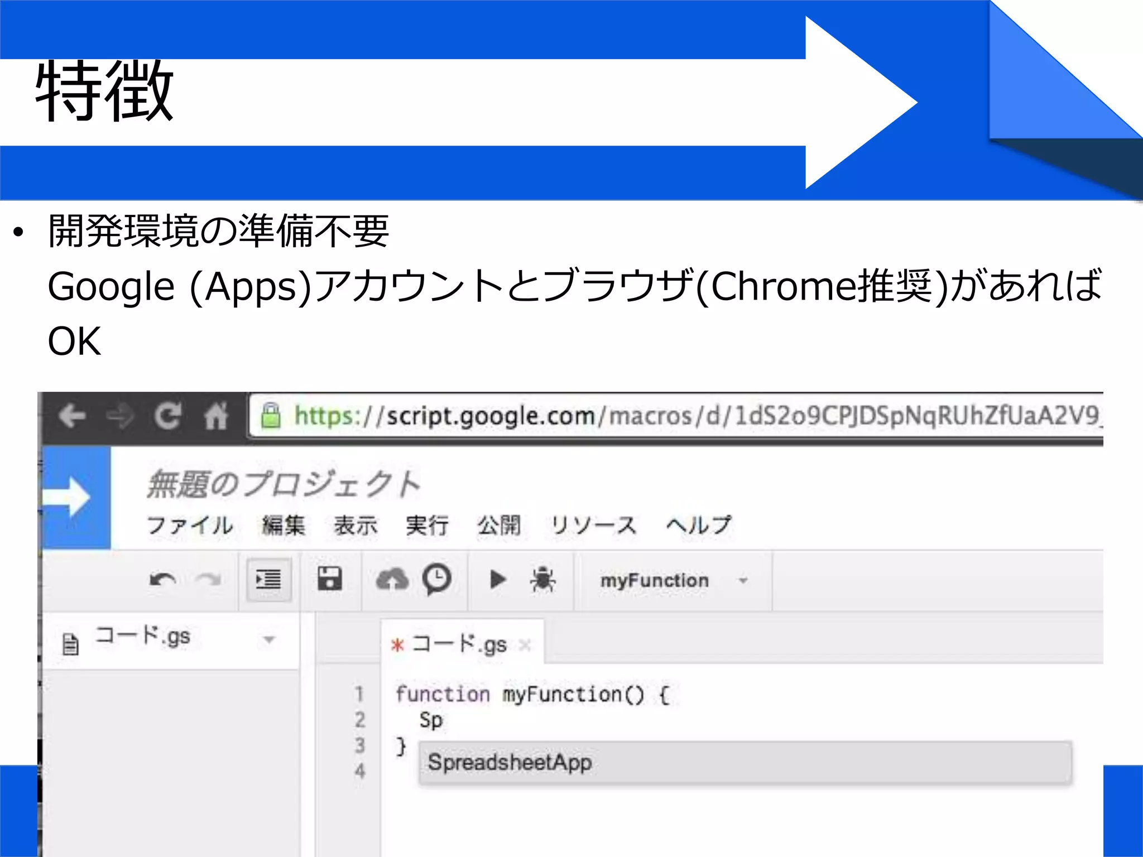The height and width of the screenshot is (857, 1143).
Task: Click the blue arrow Apps Script logo
Action: [76, 498]
